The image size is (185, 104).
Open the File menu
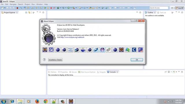click(x=2, y=4)
